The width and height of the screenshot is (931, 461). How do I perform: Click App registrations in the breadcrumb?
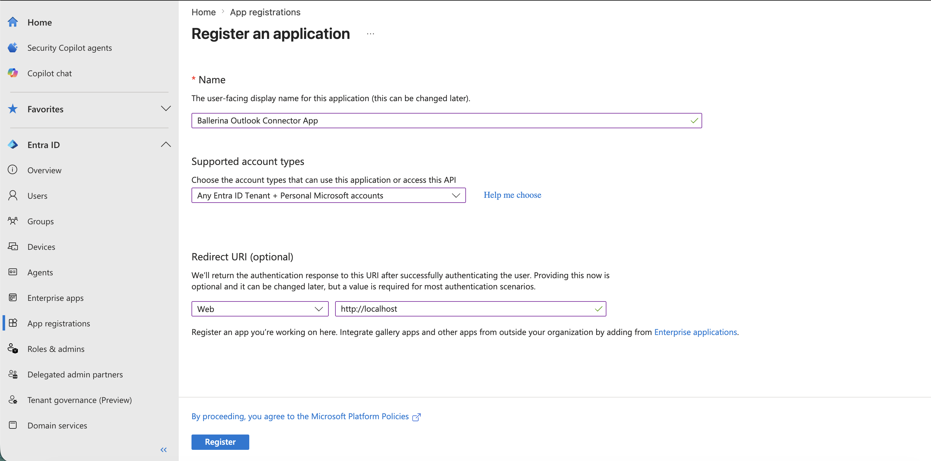point(265,12)
